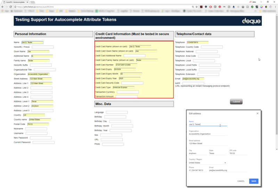
Task: Bookmark this page with the star icon
Action: tap(197, 7)
